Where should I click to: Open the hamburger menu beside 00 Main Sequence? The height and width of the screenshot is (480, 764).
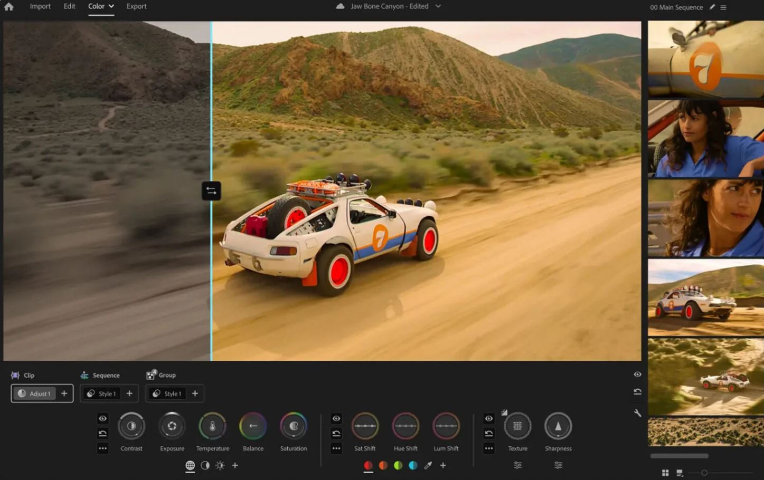click(x=723, y=7)
